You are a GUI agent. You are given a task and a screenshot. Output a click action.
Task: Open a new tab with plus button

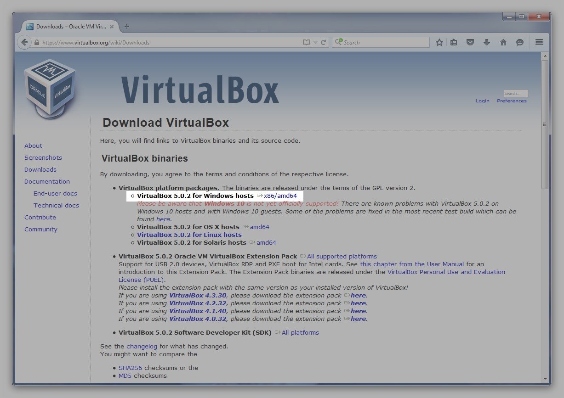click(x=127, y=26)
